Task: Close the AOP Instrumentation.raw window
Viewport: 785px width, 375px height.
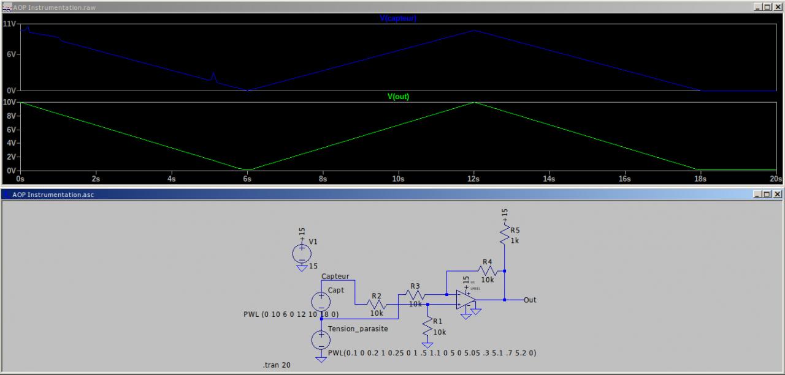Action: click(x=778, y=7)
